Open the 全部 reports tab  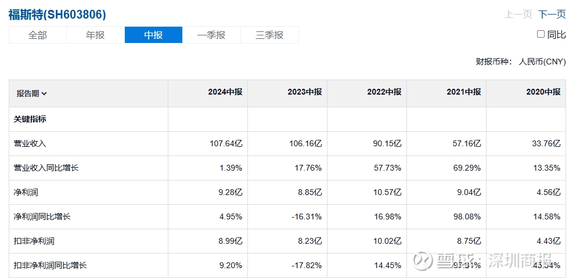coord(37,35)
